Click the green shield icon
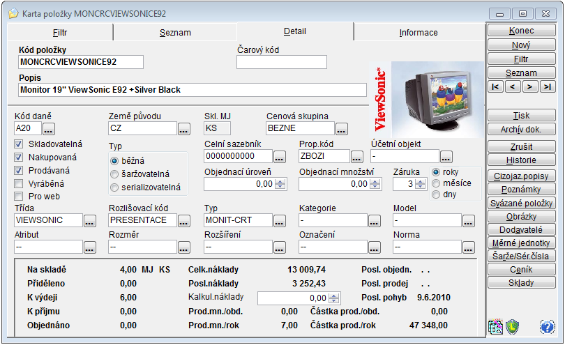The height and width of the screenshot is (345, 565). pos(512,327)
